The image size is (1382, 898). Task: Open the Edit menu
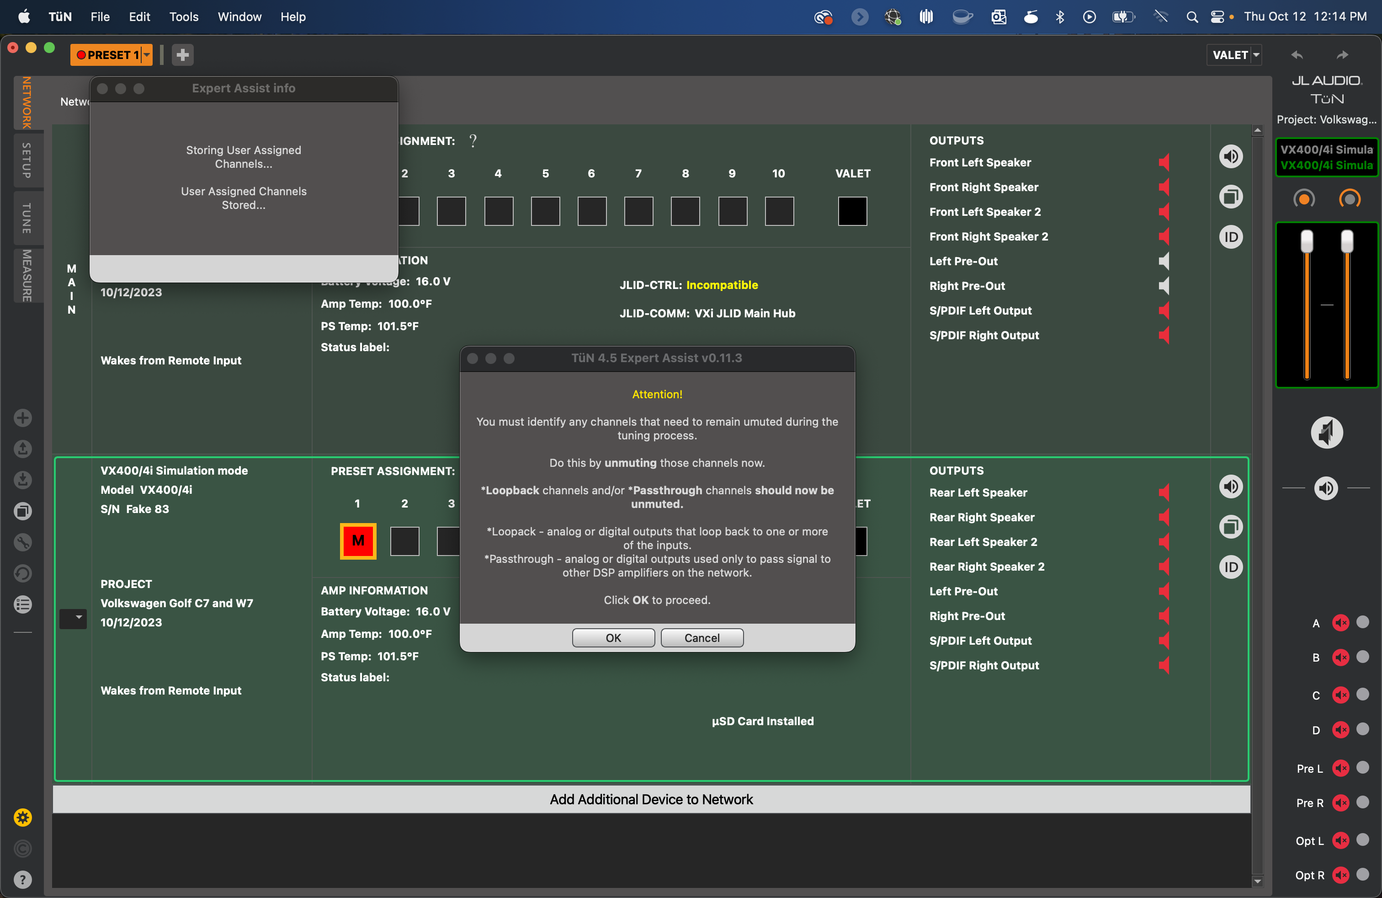coord(139,17)
